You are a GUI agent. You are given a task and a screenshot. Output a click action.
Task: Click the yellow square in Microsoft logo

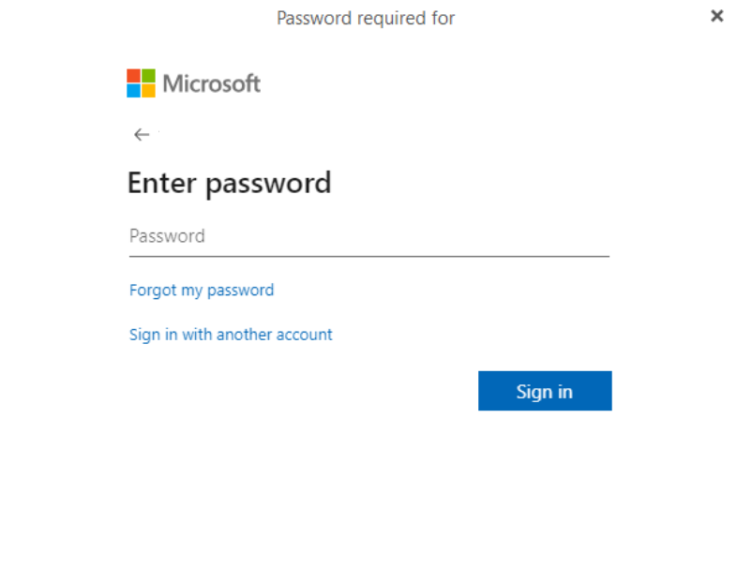(x=148, y=91)
